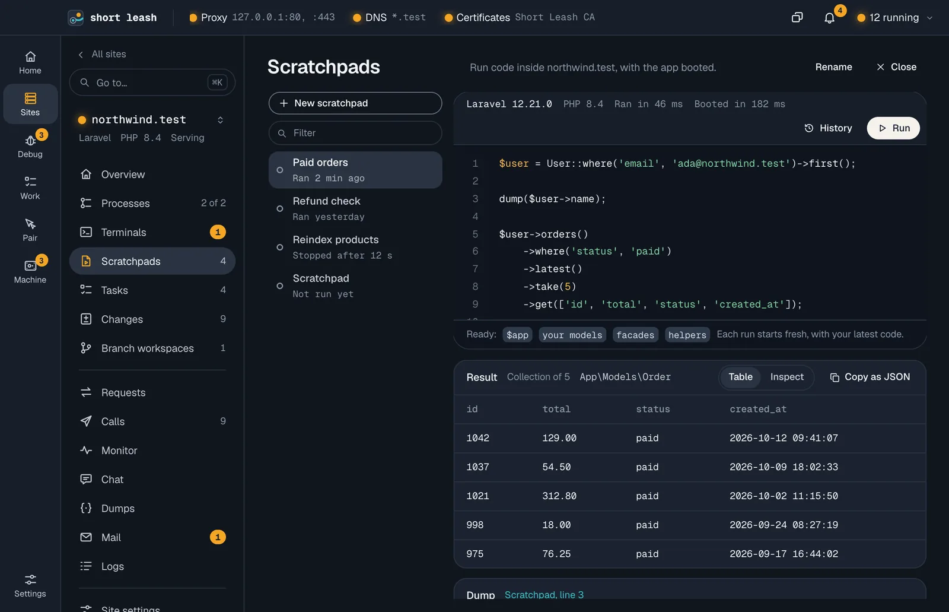Open the Mail page
The image size is (949, 612).
click(152, 537)
